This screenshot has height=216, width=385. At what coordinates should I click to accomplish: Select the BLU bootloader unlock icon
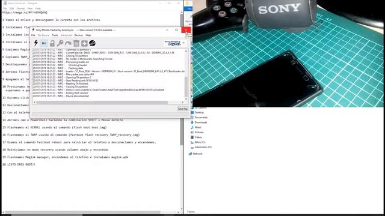coord(44,43)
